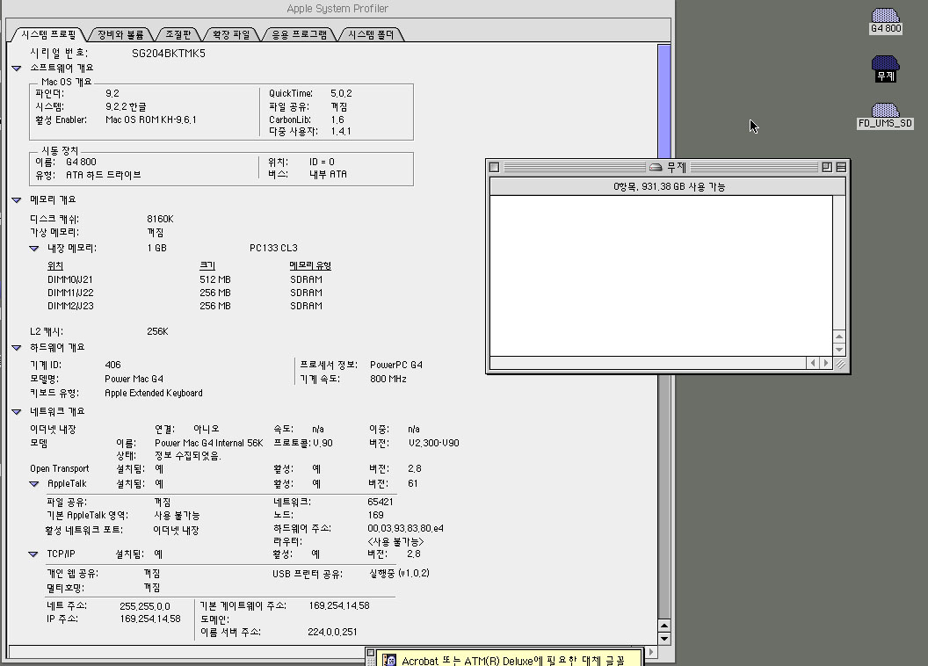The width and height of the screenshot is (928, 666).
Task: Click the resize corner of 무제 window
Action: 840,363
